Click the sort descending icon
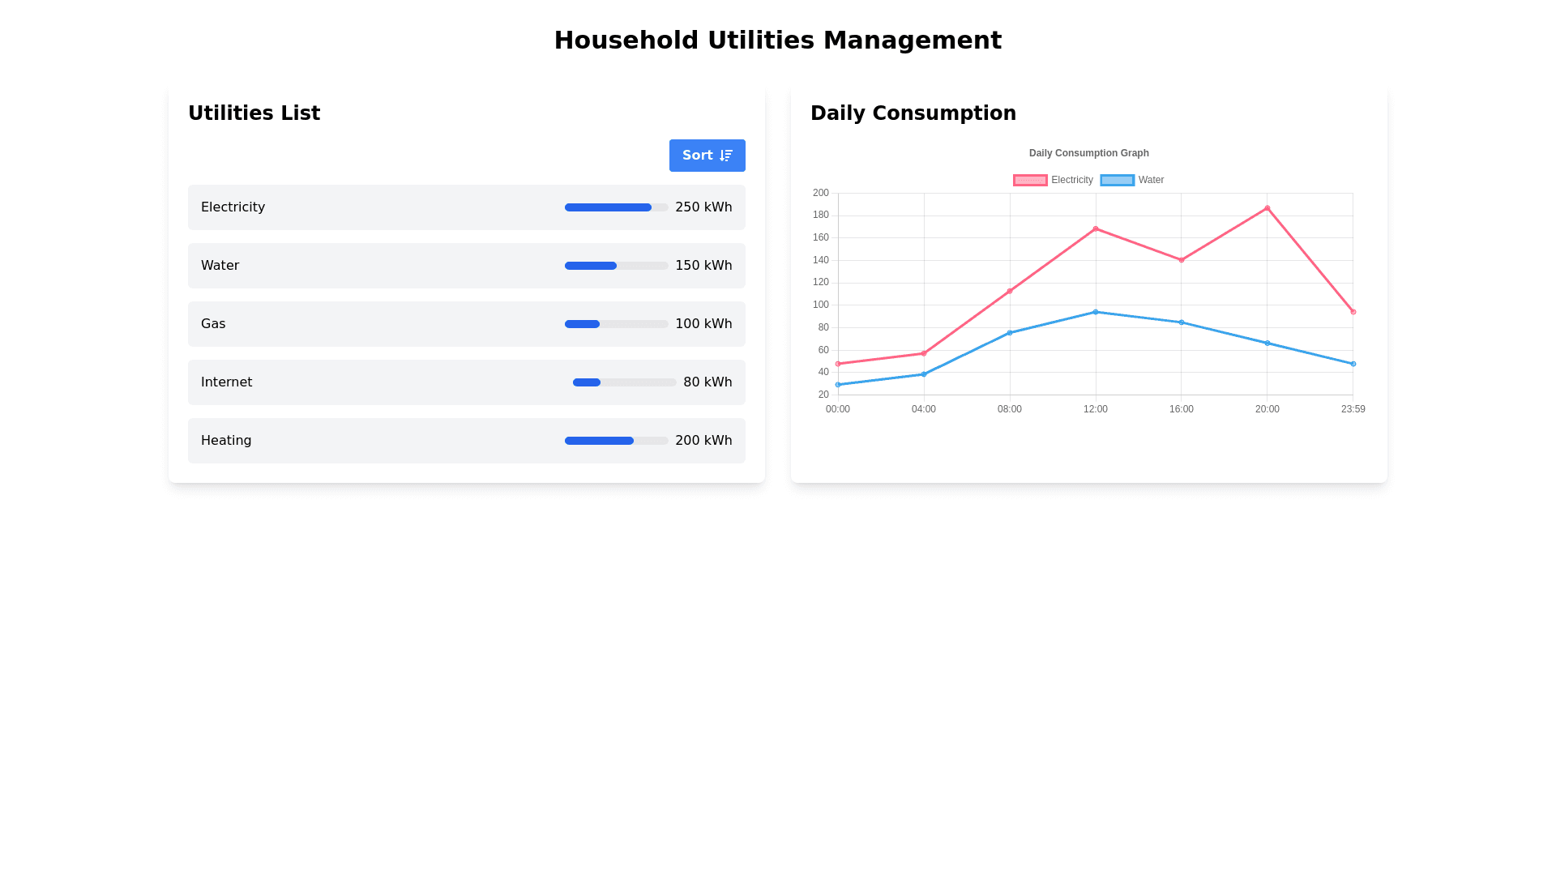The width and height of the screenshot is (1556, 875). (726, 156)
